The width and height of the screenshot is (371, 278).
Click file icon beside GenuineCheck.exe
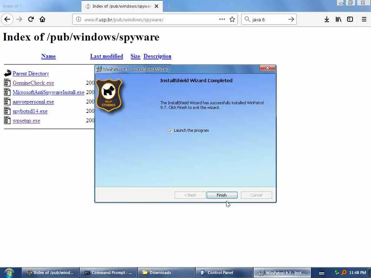click(x=7, y=83)
